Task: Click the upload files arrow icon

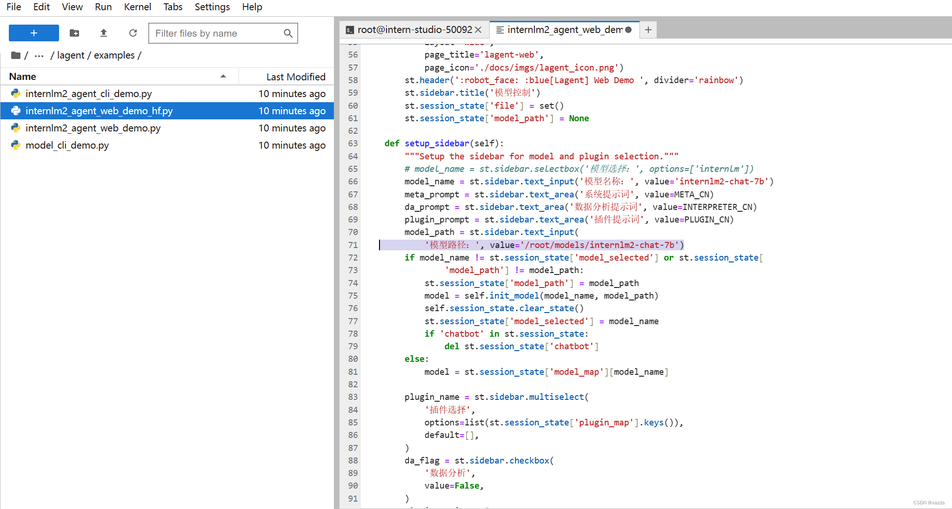Action: (104, 33)
